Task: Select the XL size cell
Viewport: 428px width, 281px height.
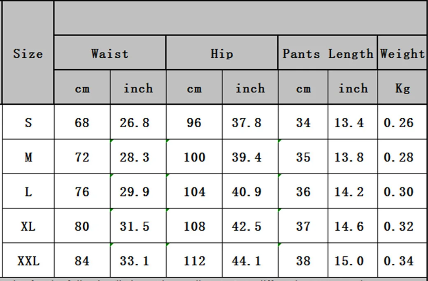Action: [x=28, y=226]
